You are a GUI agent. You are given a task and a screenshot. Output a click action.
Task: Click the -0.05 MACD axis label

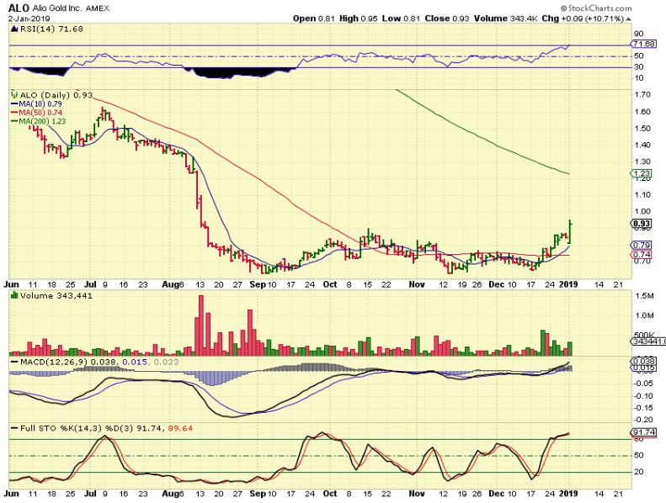pos(643,384)
